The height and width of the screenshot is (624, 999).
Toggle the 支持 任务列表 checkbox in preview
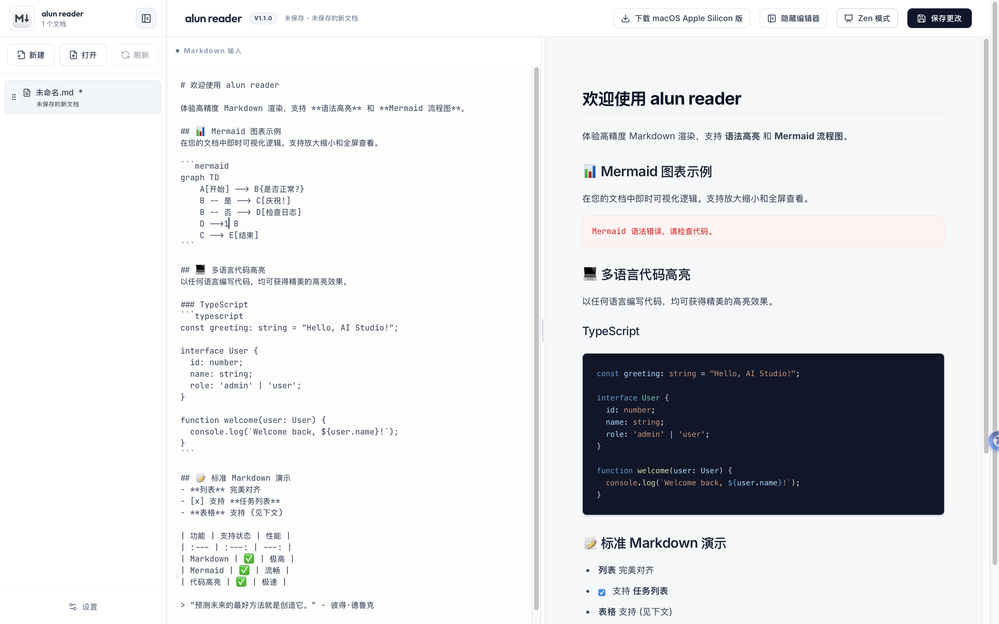pos(602,592)
